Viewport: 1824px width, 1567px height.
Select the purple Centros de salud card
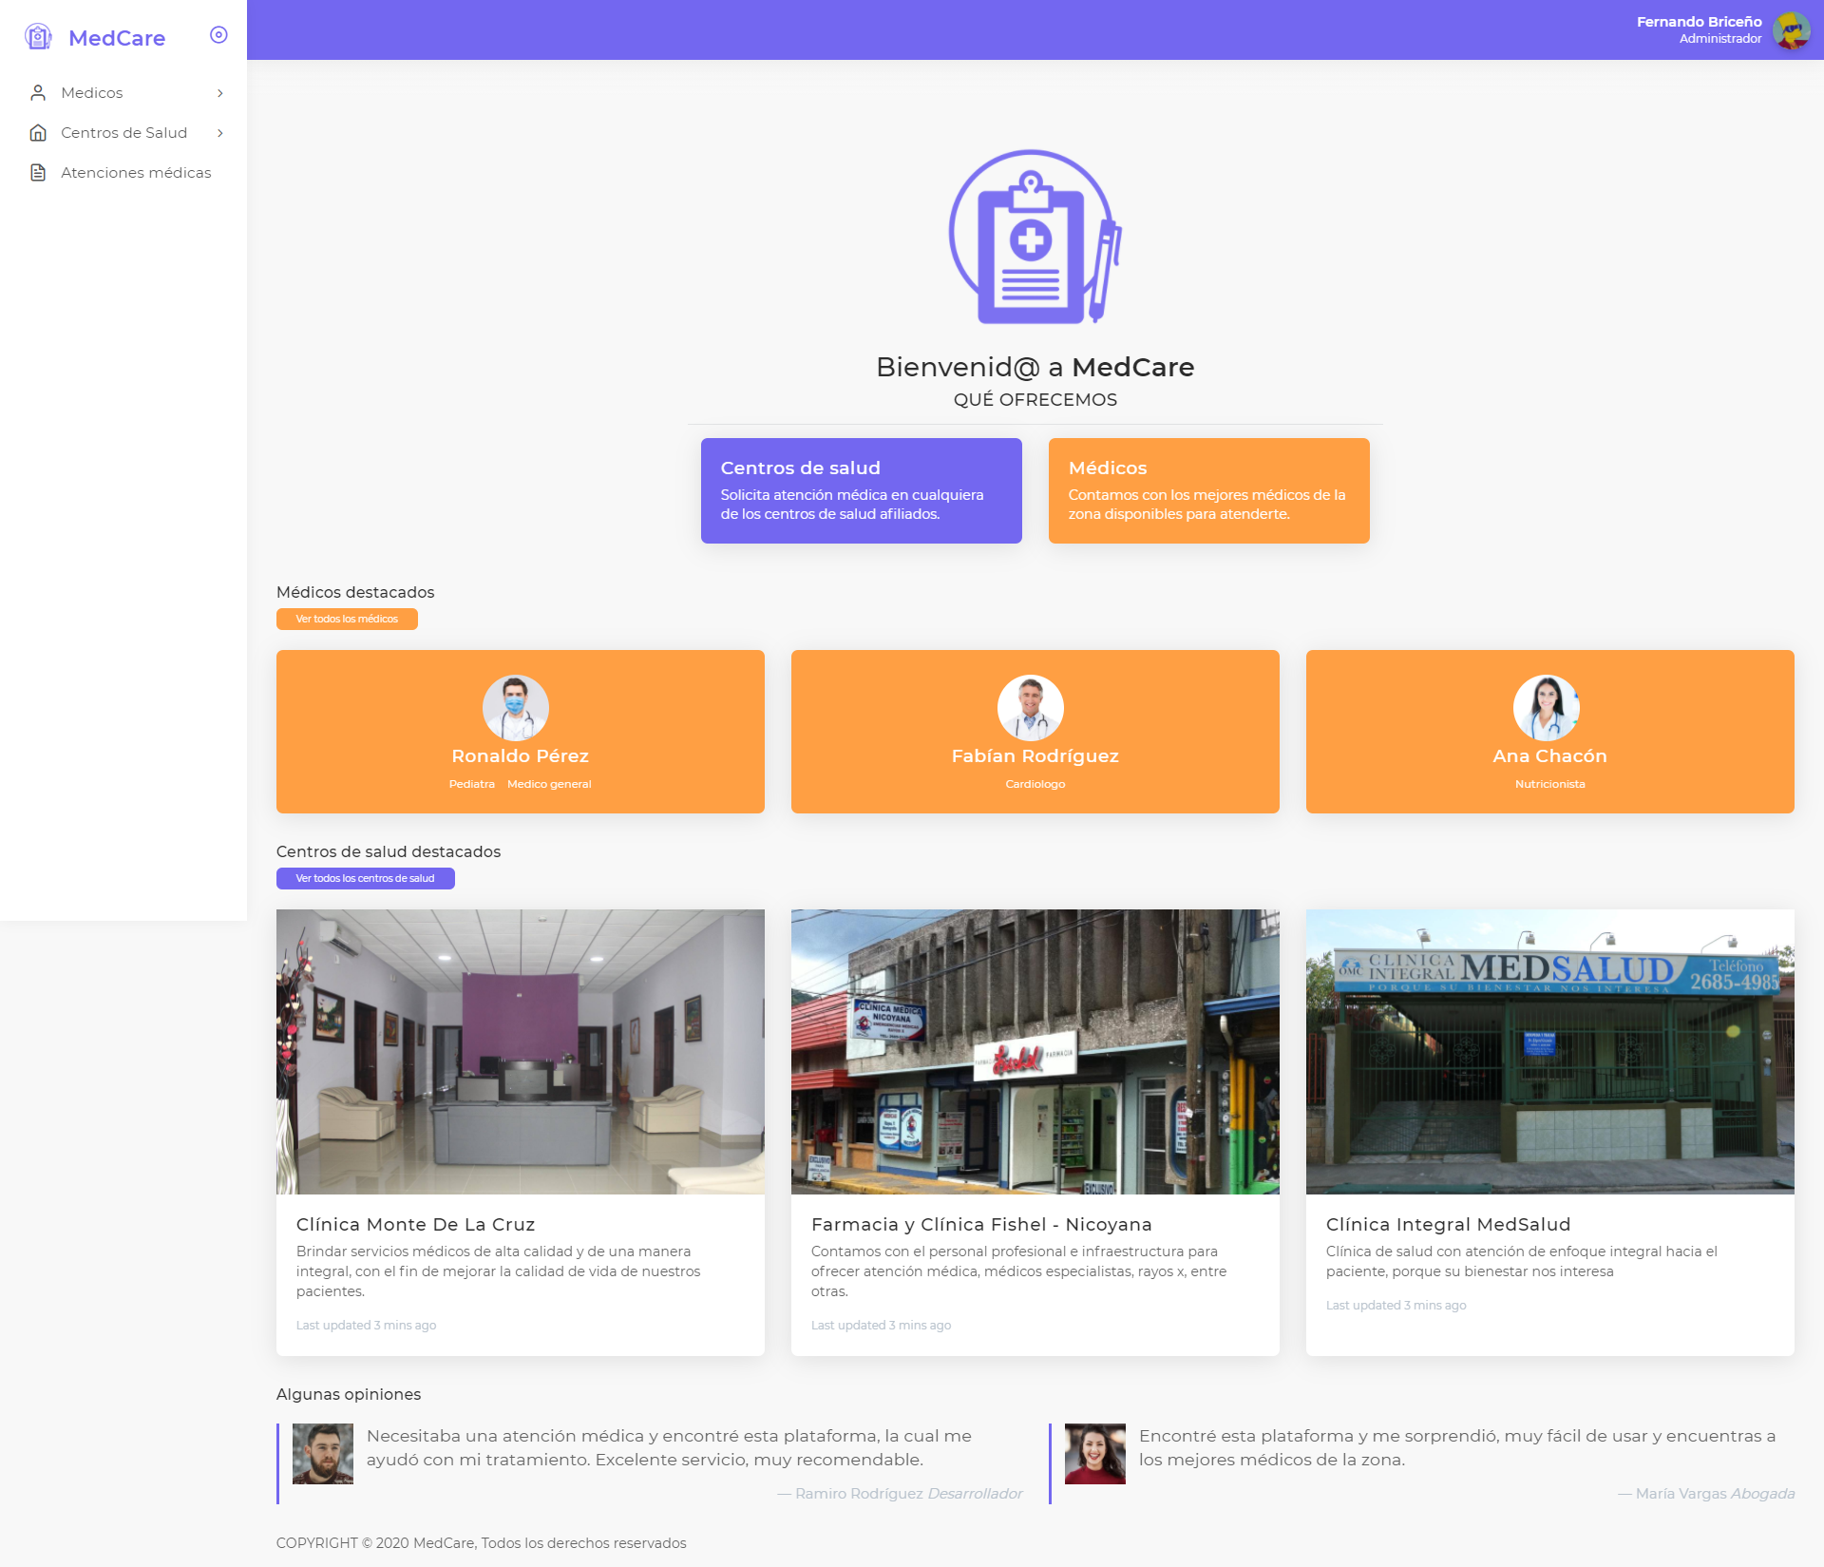click(x=861, y=490)
